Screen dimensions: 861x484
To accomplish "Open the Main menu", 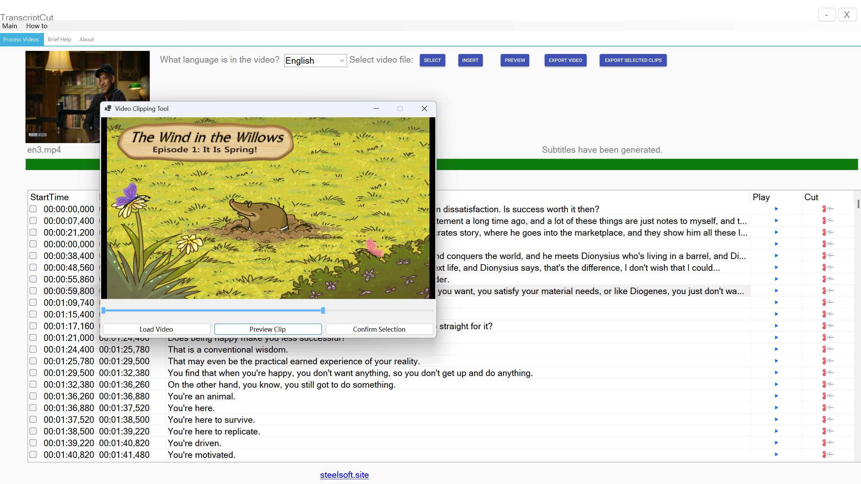I will (10, 26).
